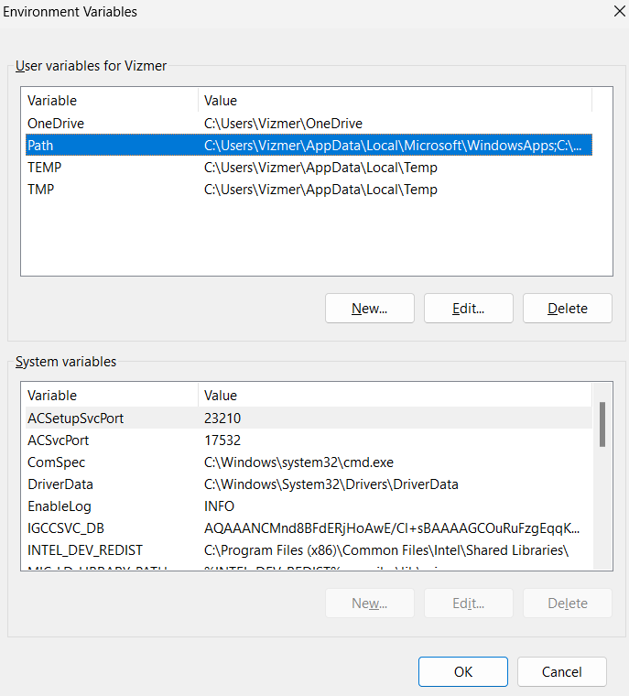This screenshot has height=696, width=629.
Task: Click system variables Value column header
Action: [x=394, y=396]
